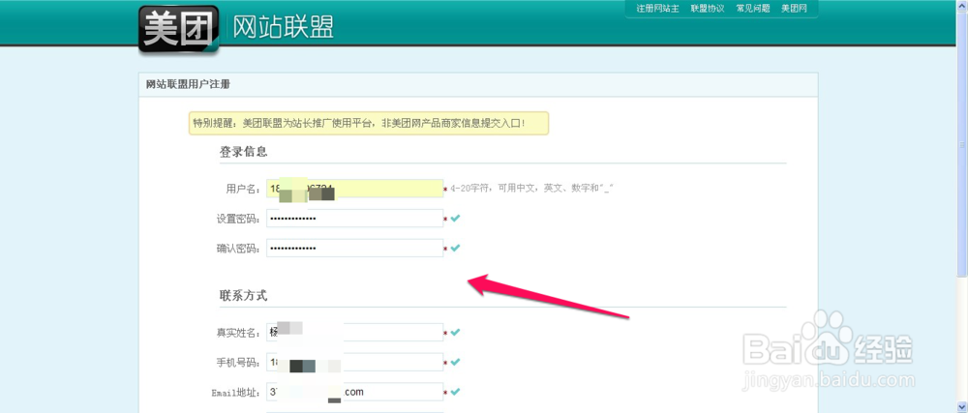The height and width of the screenshot is (413, 968).
Task: Click the 特别提醒 yellow notice text
Action: pyautogui.click(x=359, y=123)
